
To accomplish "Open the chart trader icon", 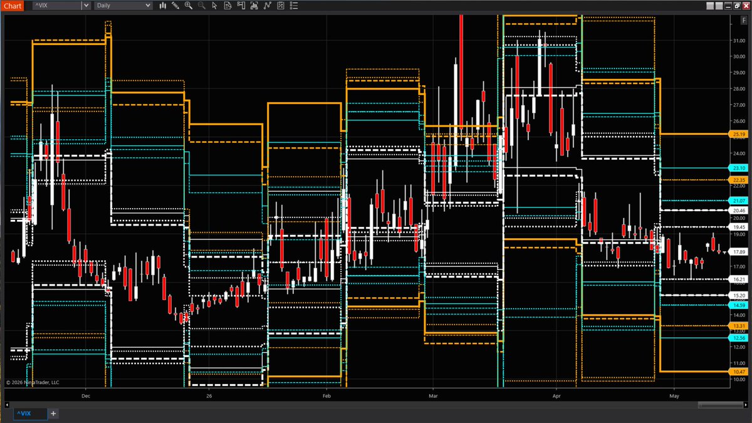I will coord(241,5).
